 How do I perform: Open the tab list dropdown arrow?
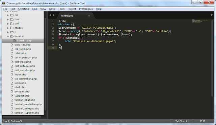point(212,15)
